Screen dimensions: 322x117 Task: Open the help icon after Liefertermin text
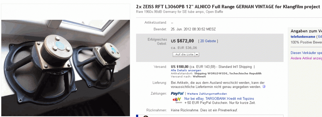pos(264,87)
